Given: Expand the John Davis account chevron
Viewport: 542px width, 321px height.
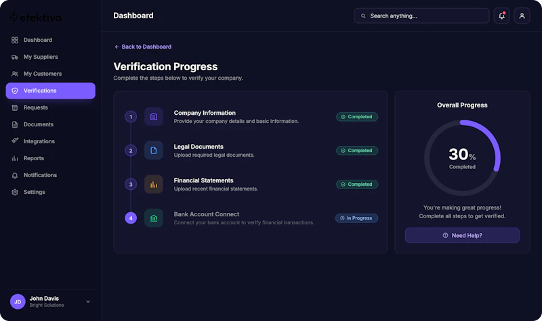Looking at the screenshot, I should (x=88, y=301).
